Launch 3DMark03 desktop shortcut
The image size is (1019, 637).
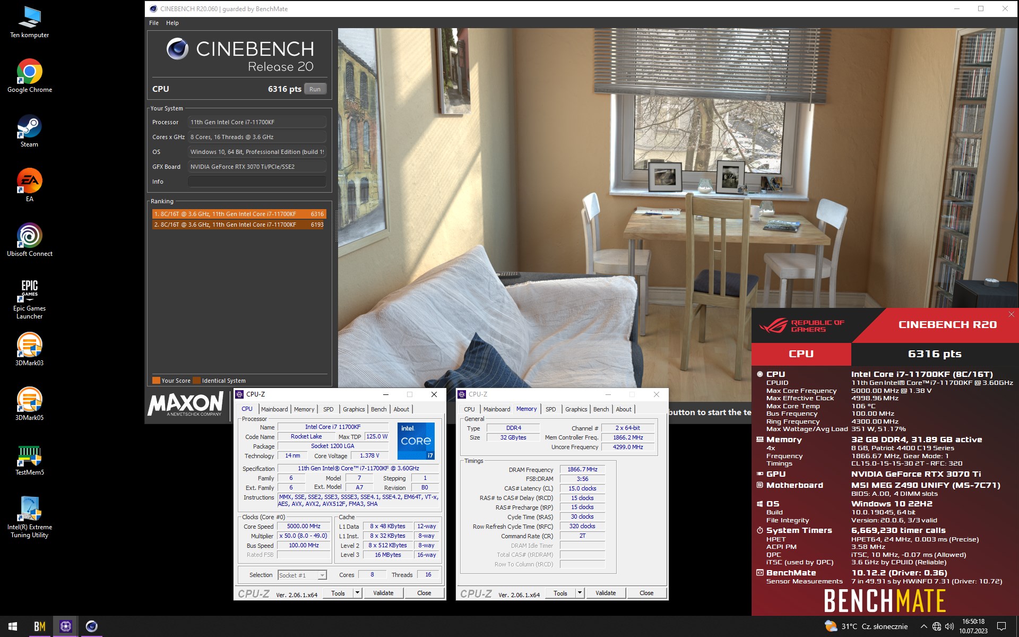[29, 349]
